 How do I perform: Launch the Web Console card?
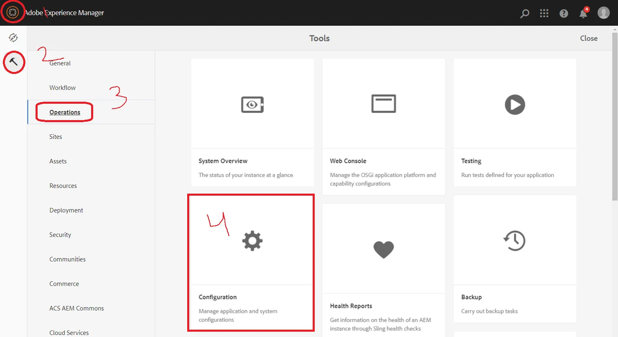click(383, 123)
